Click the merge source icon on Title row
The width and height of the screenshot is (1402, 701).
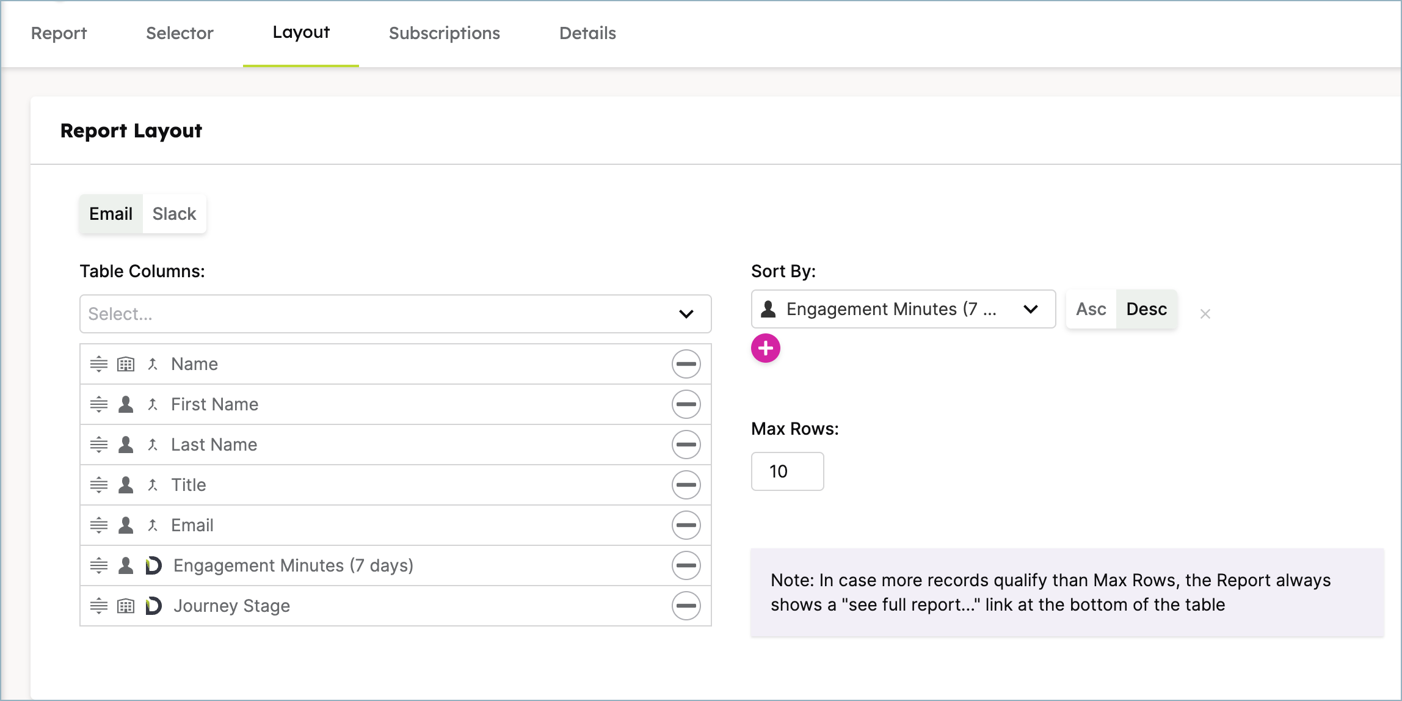point(153,485)
